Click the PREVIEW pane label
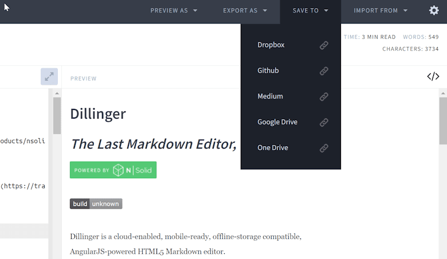This screenshot has width=447, height=259. point(84,79)
